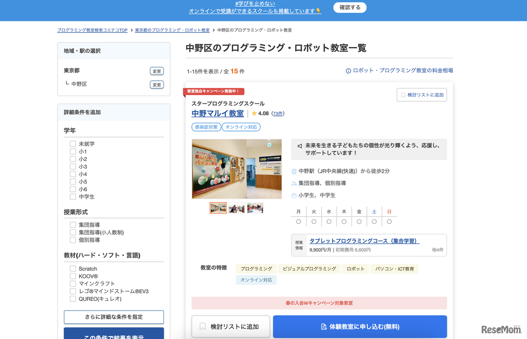Go to プログラミング教室検索コエテコTOP breadcrumb
Image resolution: width=527 pixels, height=339 pixels.
[x=92, y=30]
